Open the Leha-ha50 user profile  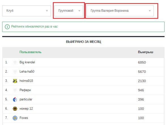click(x=27, y=71)
